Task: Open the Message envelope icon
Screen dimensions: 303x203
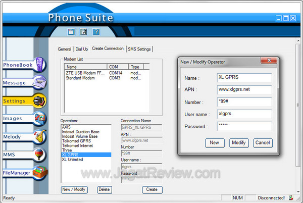Action: click(40, 82)
